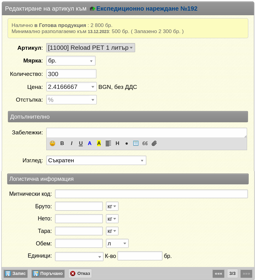Open Експедиционно нареждане №192 link
Viewport: 255px width, 280px height.
[x=147, y=8]
